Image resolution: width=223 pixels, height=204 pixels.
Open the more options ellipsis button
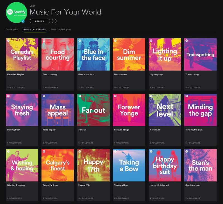tap(54, 21)
